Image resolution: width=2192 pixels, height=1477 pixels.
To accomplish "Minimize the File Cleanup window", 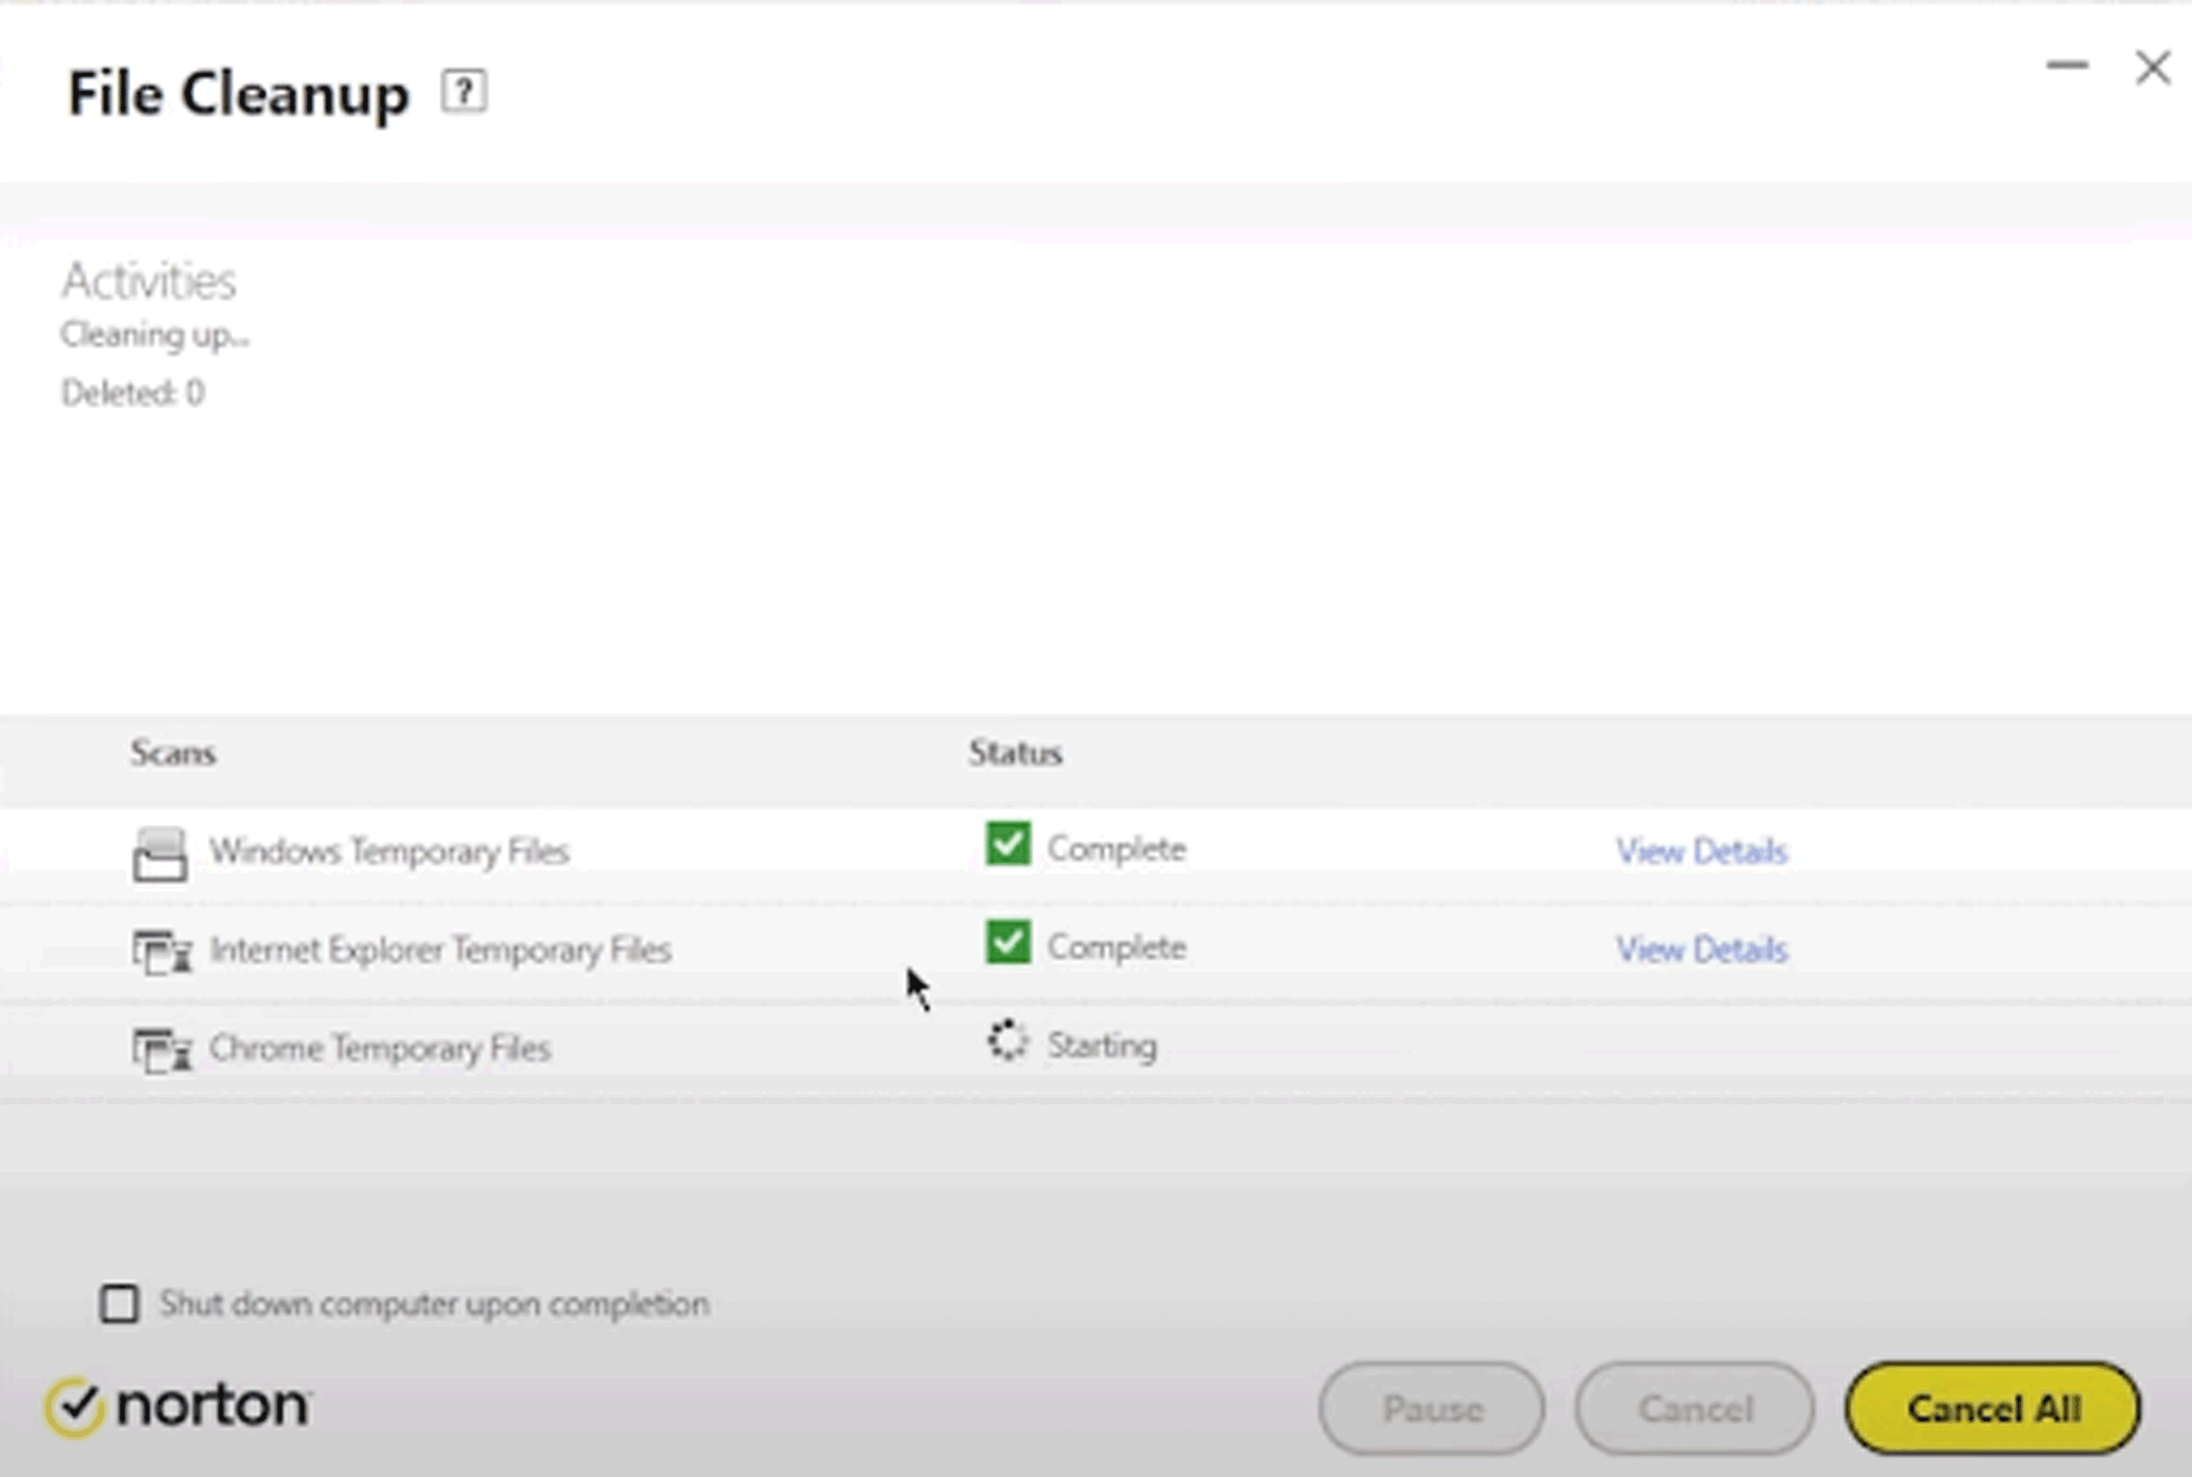I will 2067,65.
